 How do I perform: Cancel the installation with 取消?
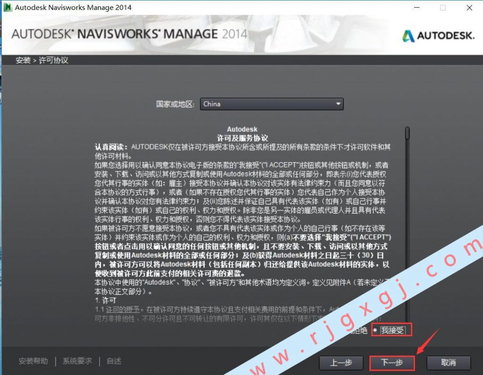tap(449, 363)
